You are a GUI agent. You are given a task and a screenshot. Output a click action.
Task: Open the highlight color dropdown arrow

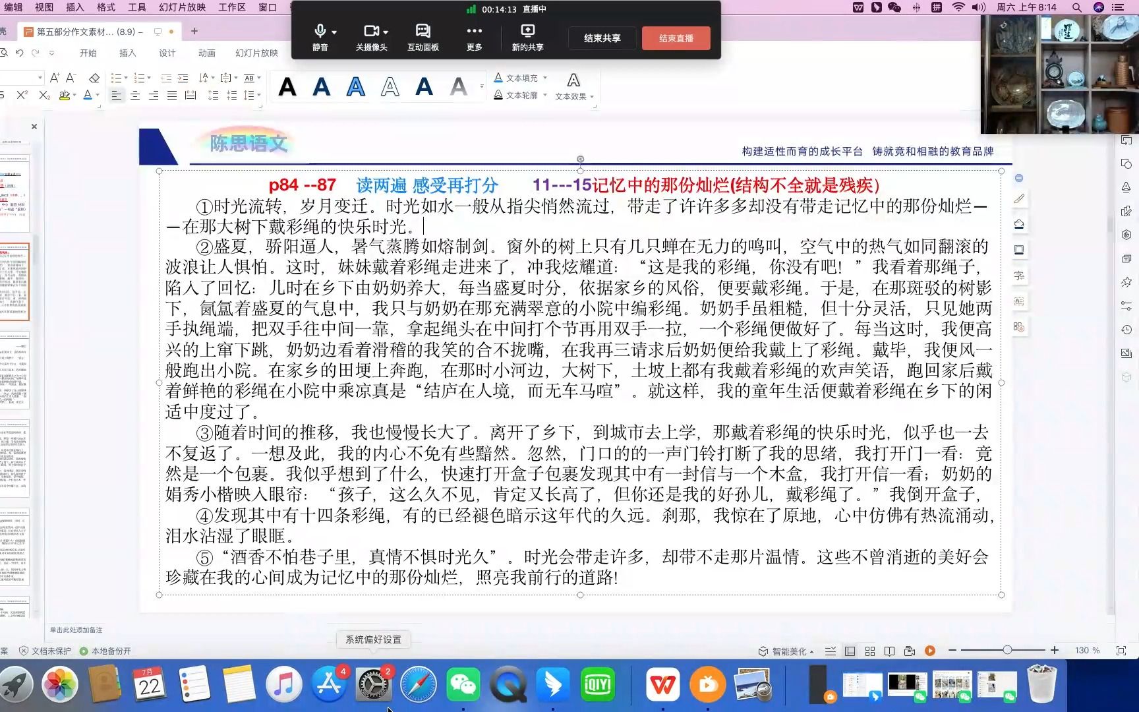[x=74, y=96]
